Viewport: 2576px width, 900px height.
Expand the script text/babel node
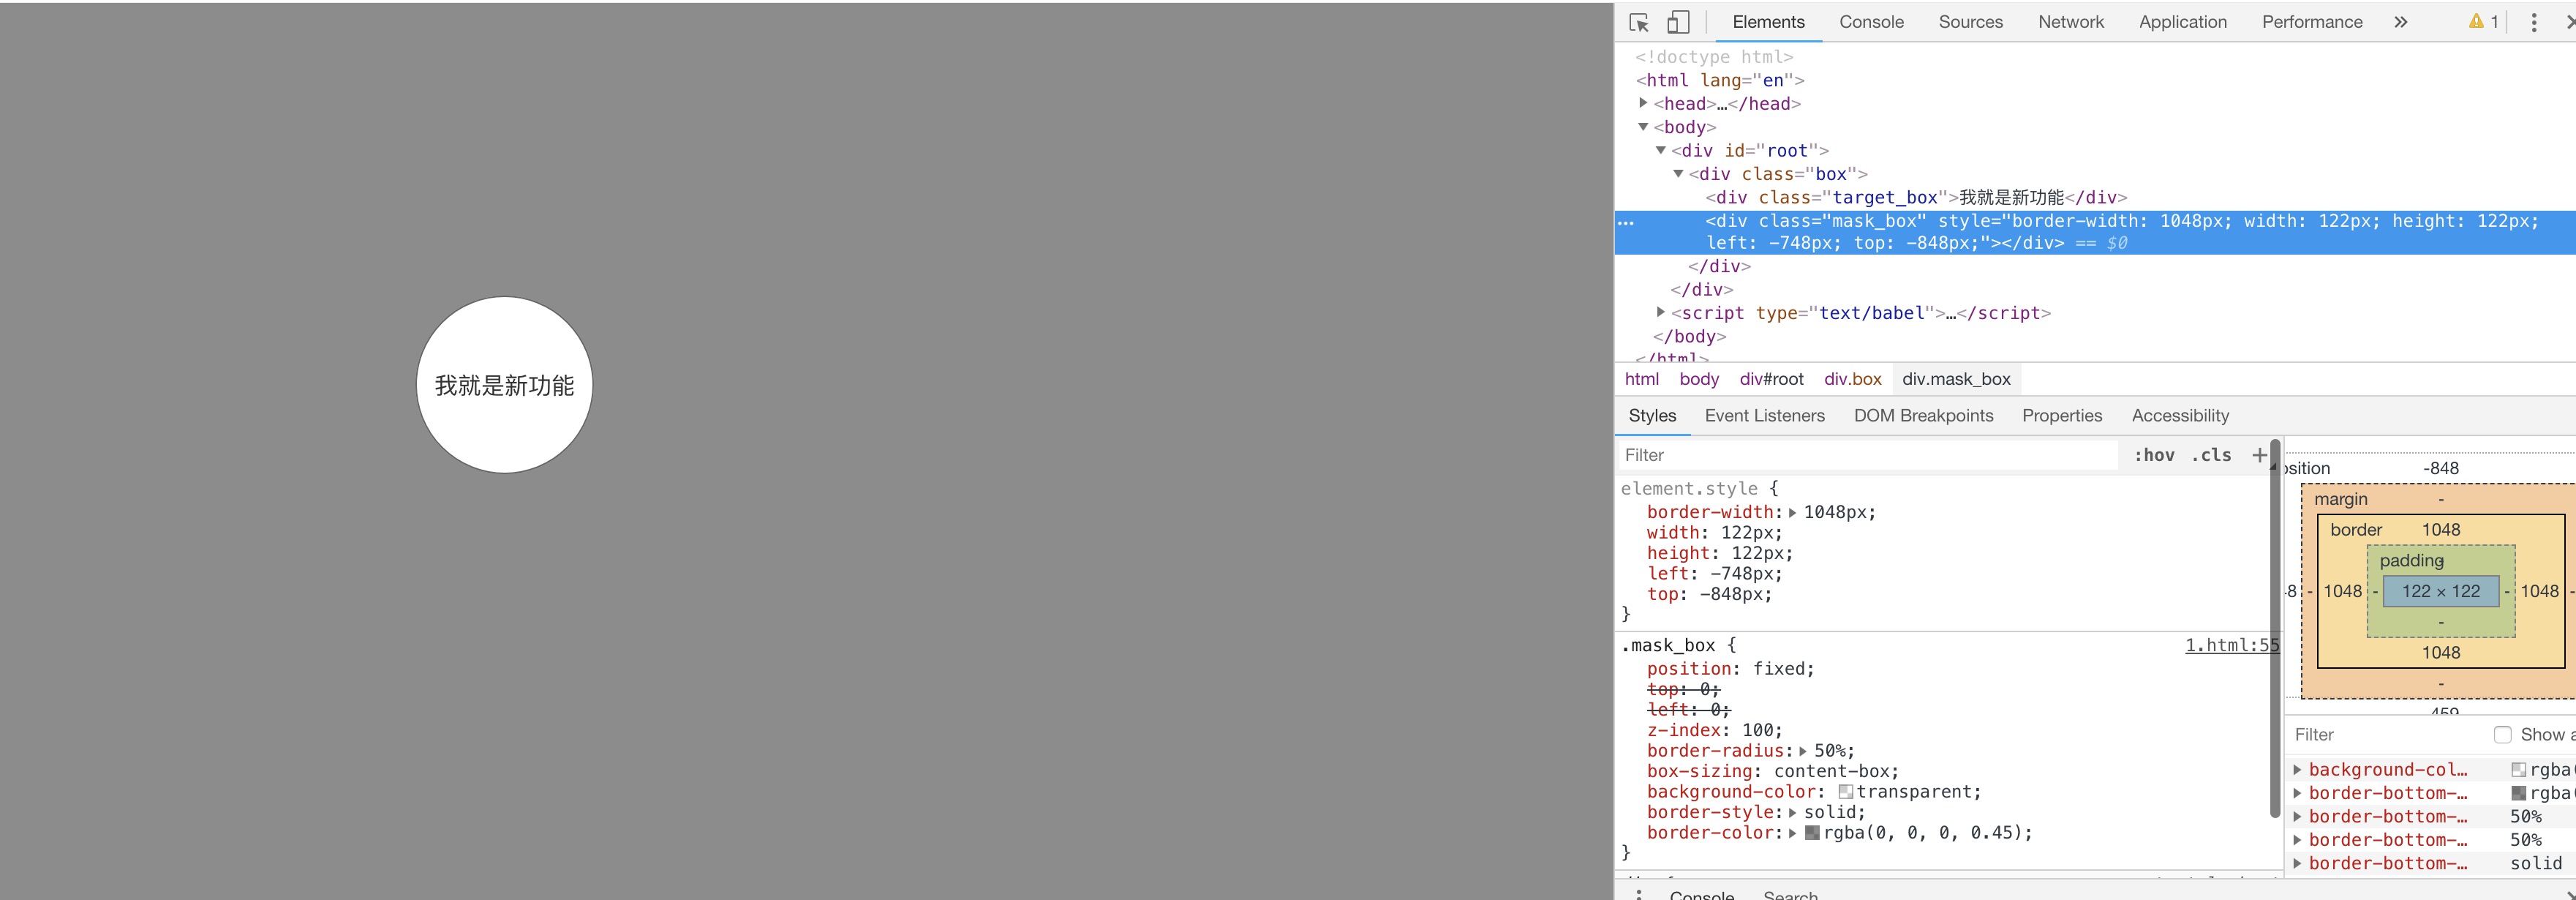coord(1661,312)
